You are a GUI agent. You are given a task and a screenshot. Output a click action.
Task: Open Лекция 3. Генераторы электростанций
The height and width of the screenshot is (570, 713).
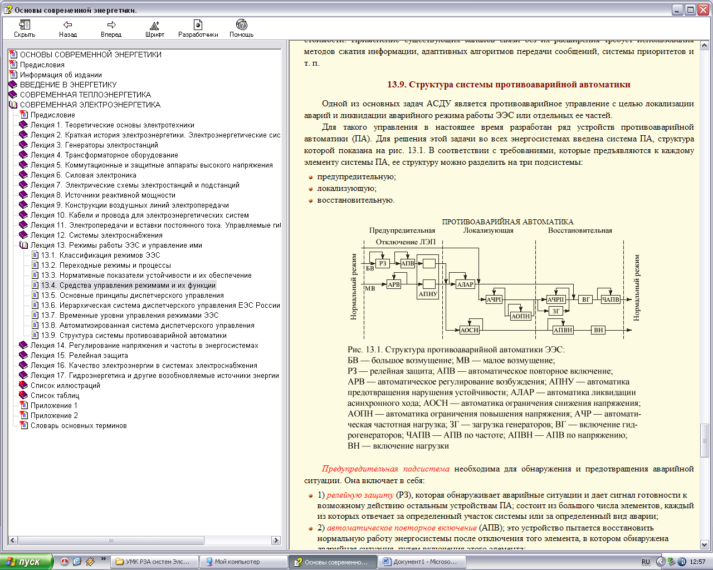[94, 145]
